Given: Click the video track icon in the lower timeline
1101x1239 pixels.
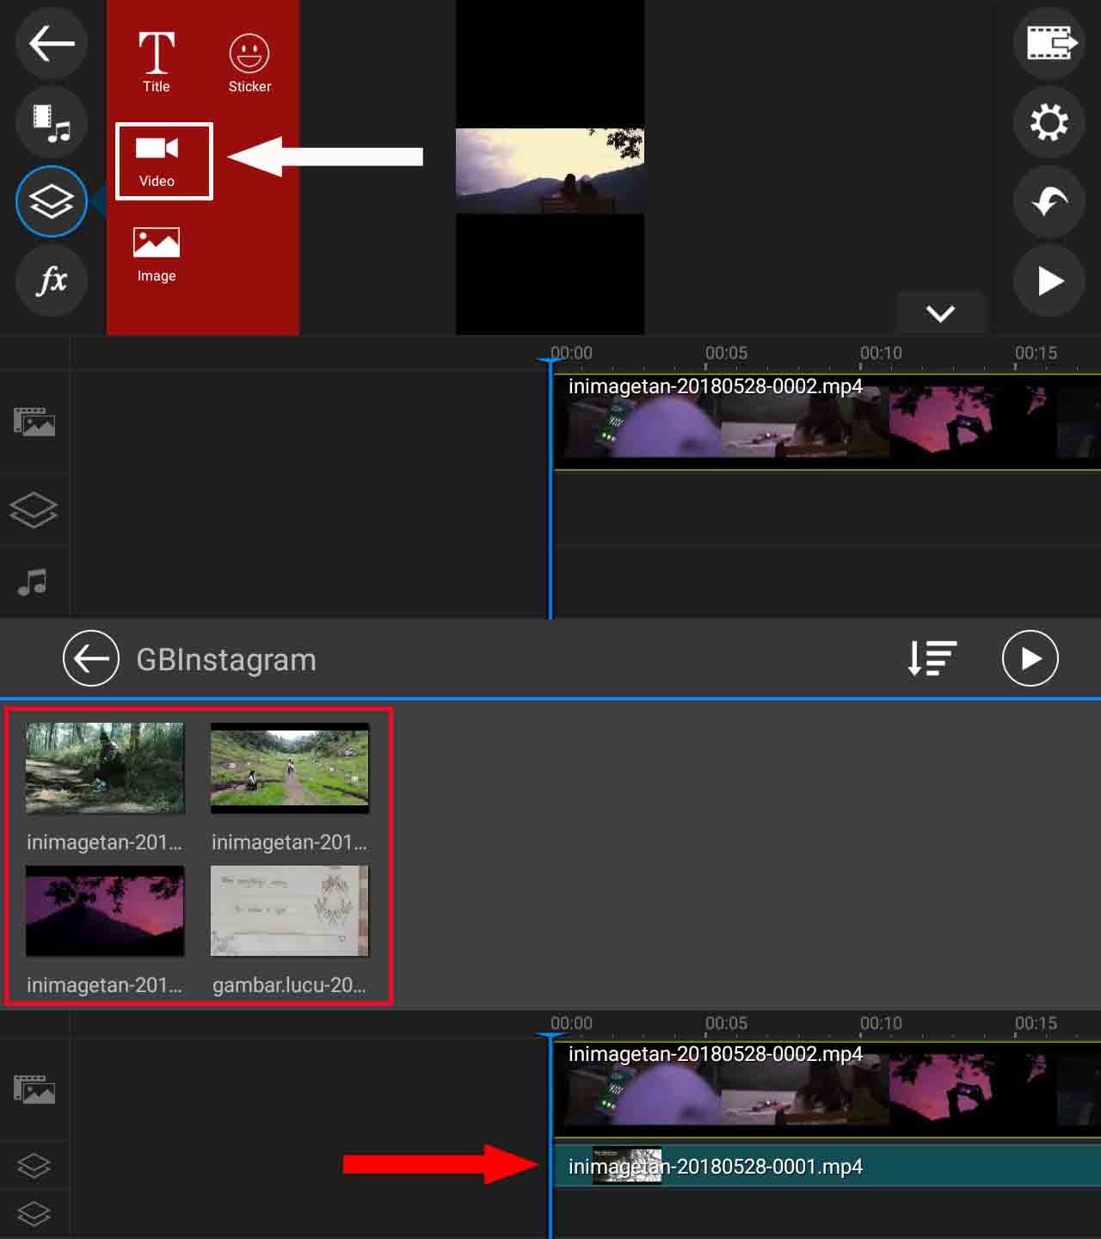Looking at the screenshot, I should (34, 1089).
